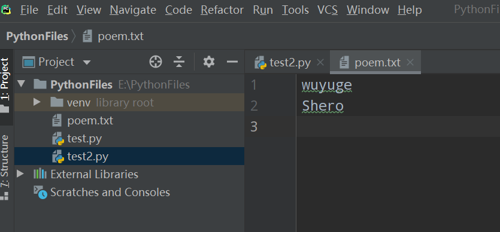Select PythonFiles in the breadcrumb bar
Image resolution: width=500 pixels, height=232 pixels.
(37, 36)
